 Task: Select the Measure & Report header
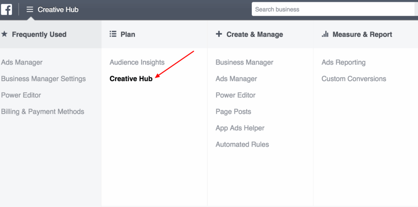pyautogui.click(x=366, y=34)
